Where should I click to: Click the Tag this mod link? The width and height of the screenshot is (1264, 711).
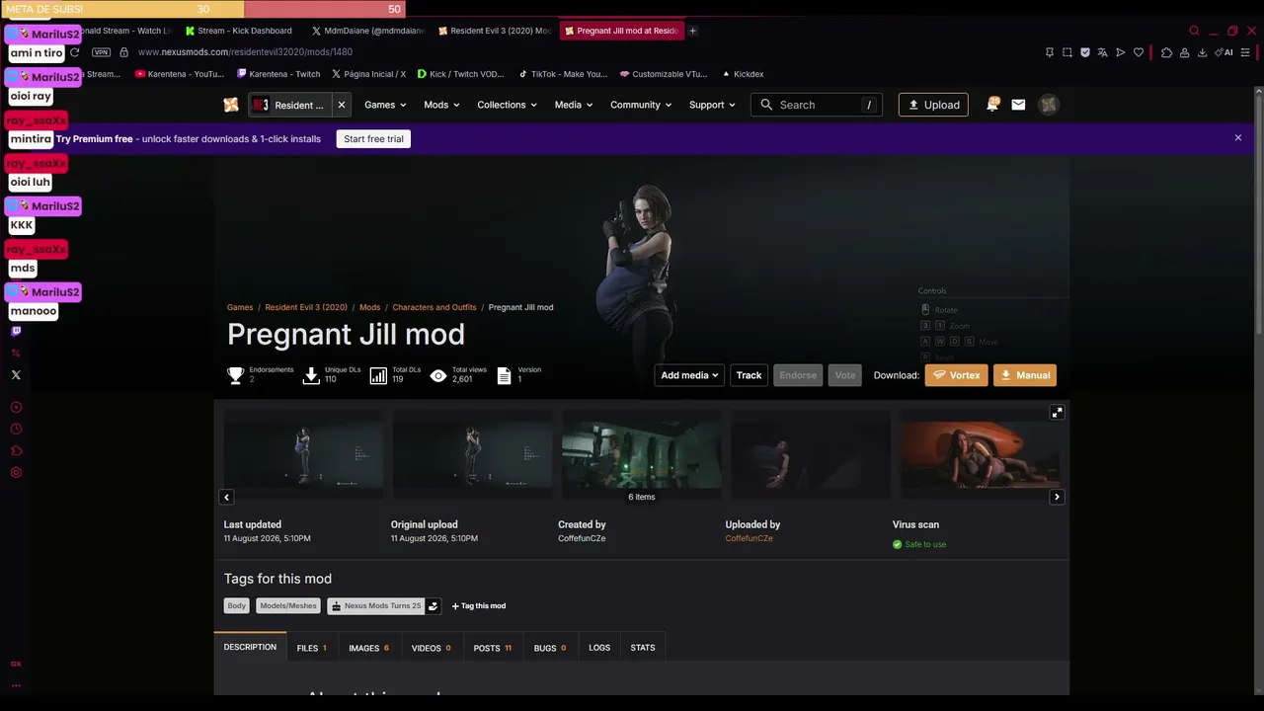pyautogui.click(x=479, y=606)
